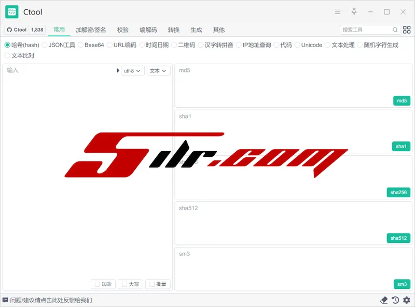Click the Ctool app logo icon
Image resolution: width=415 pixels, height=307 pixels.
pyautogui.click(x=11, y=12)
